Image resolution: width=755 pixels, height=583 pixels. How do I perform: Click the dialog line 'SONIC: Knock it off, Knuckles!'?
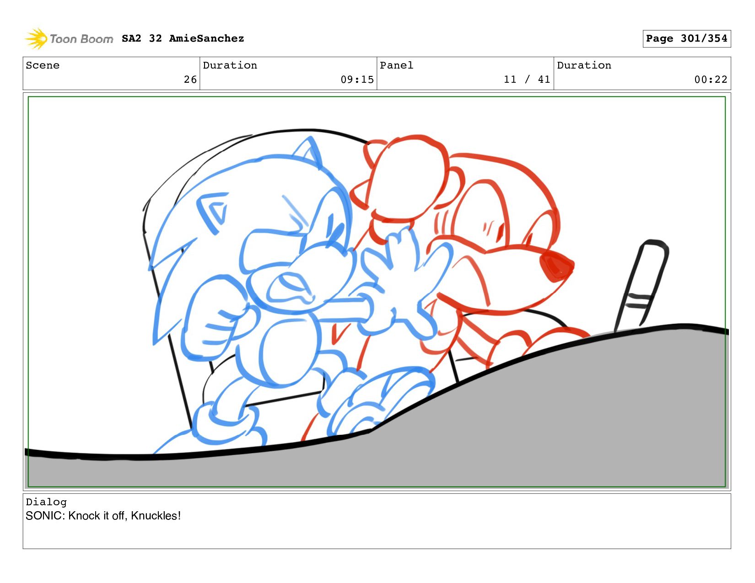point(103,516)
